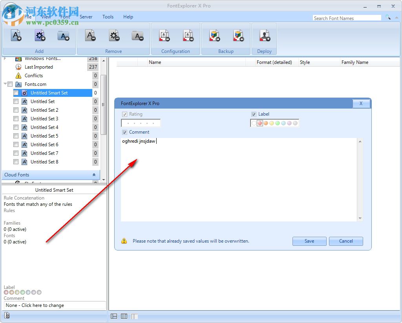This screenshot has height=323, width=402.
Task: Click the yellow warning icon in dialog
Action: [x=124, y=241]
